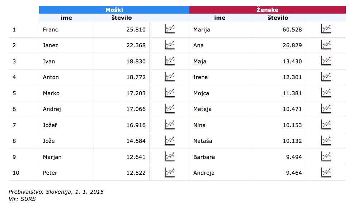Click the chart icon for Andreja
The image size is (358, 203).
[326, 173]
